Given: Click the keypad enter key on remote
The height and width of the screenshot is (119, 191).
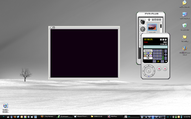Looking at the screenshot, I should [x=161, y=59].
